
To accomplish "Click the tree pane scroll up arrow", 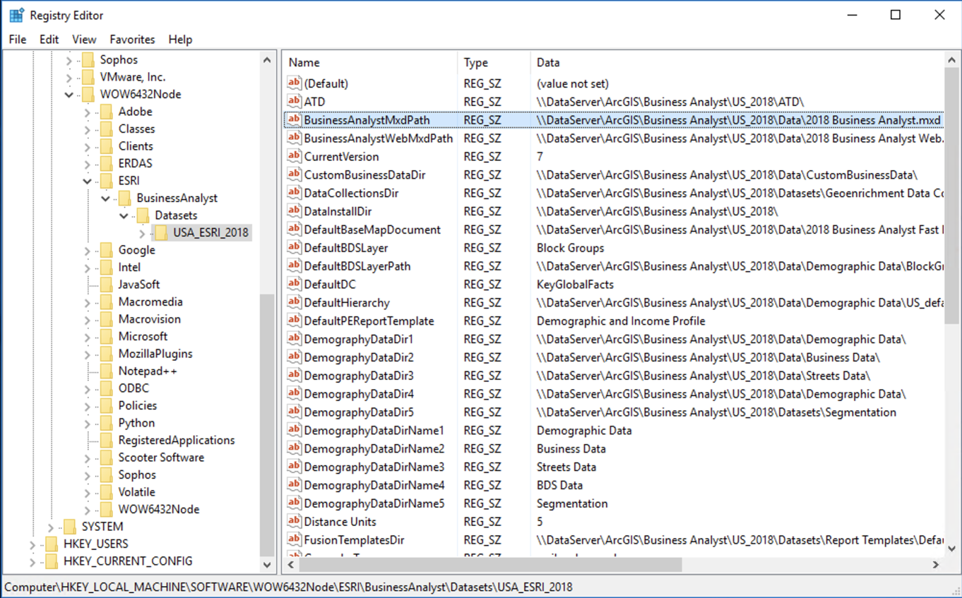I will pos(267,59).
